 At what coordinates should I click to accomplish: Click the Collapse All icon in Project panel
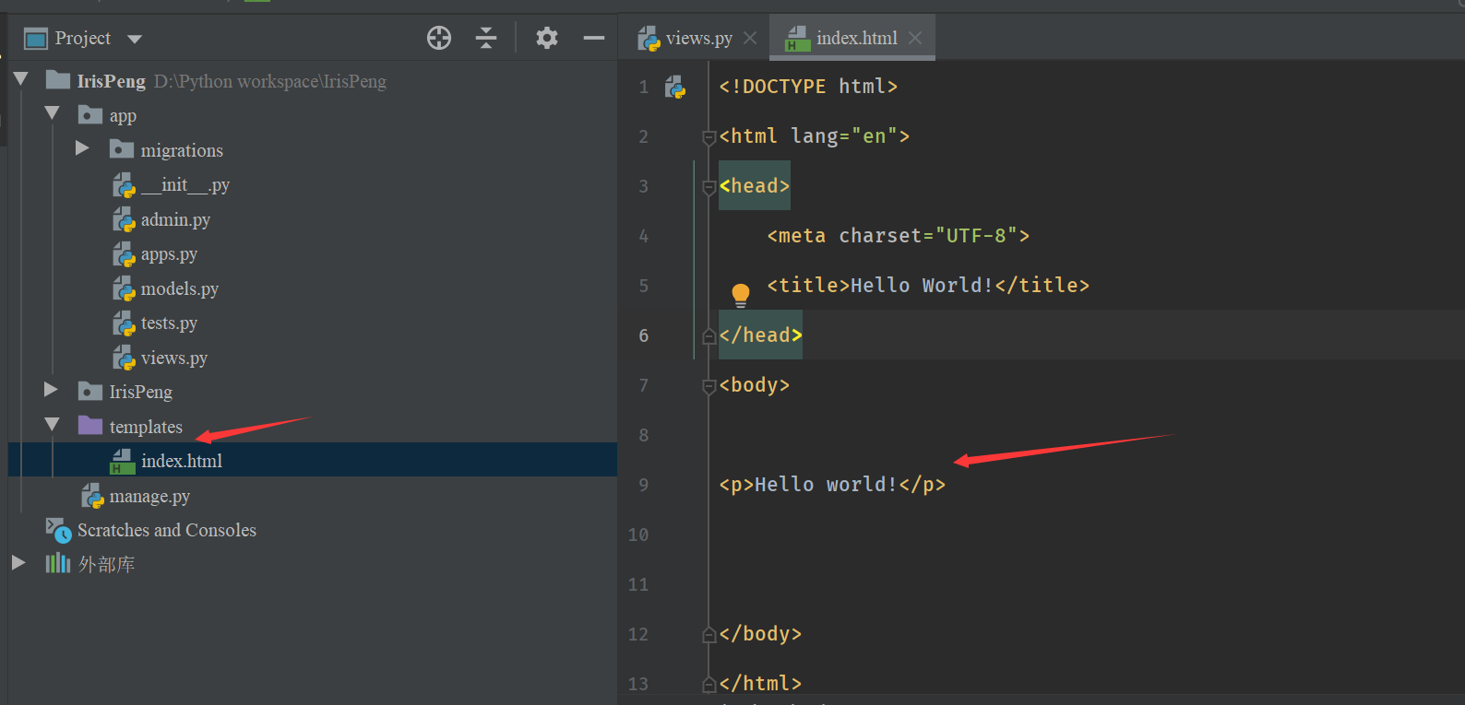coord(486,38)
